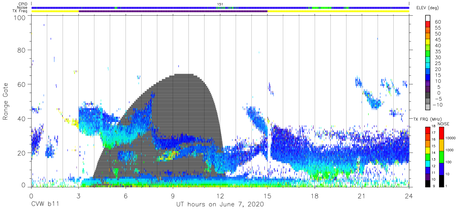The image size is (460, 212).
Task: Click the 'ELEV (deg)' colorbar title
Action: (x=428, y=8)
